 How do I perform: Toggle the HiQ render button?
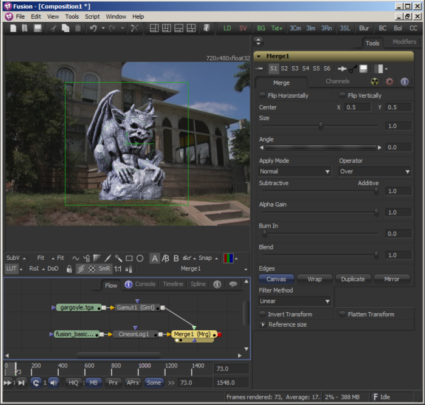point(73,383)
